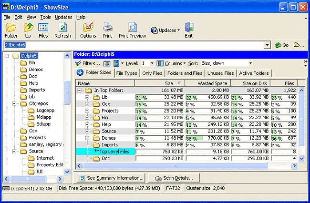Open the path address dropdown
The height and width of the screenshot is (203, 310).
point(267,45)
